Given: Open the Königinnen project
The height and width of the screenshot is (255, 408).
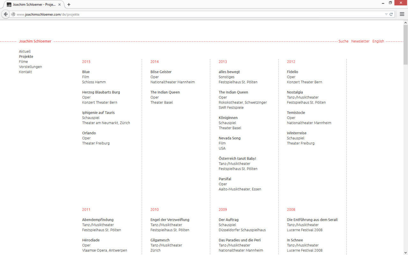Looking at the screenshot, I should click(228, 118).
